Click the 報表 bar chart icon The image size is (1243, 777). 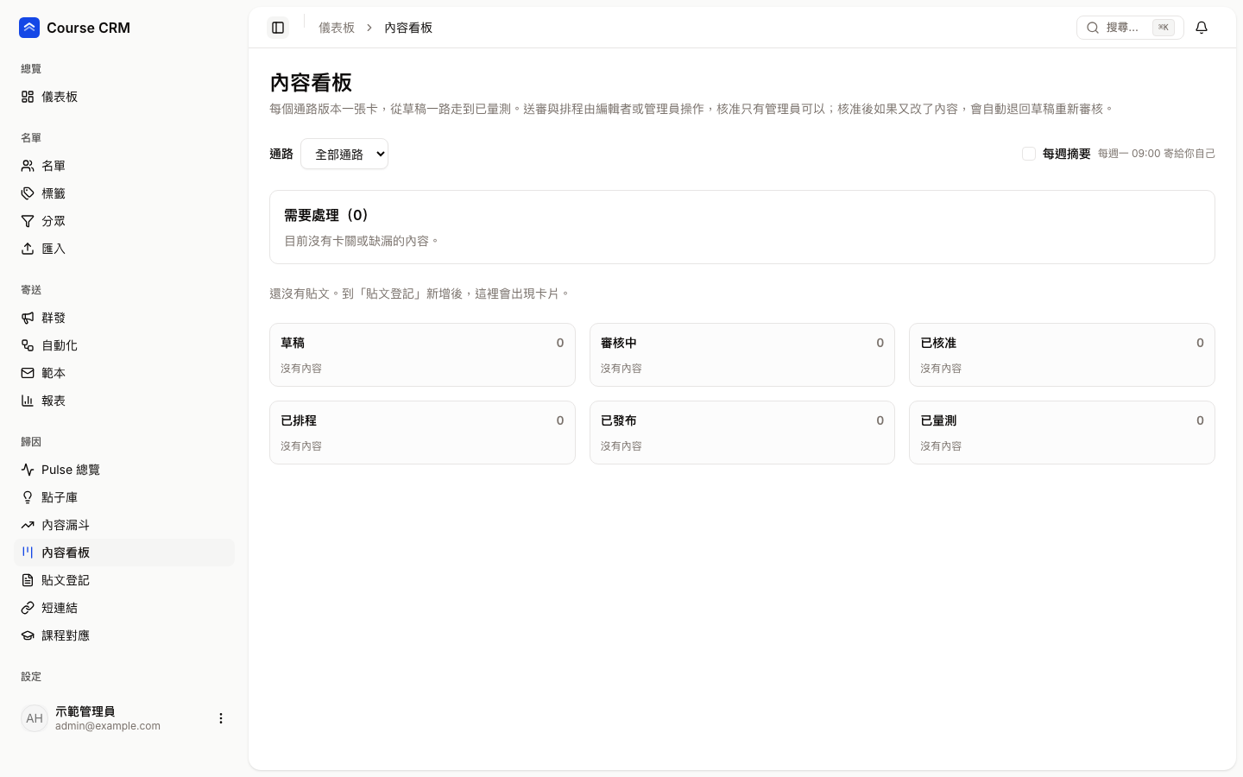[x=28, y=401]
